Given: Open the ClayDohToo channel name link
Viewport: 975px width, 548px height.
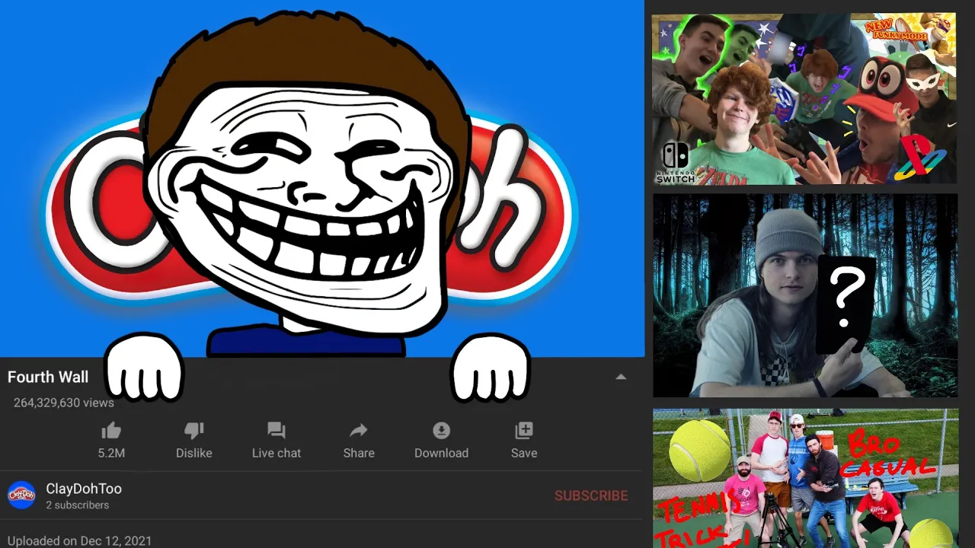Looking at the screenshot, I should point(84,489).
